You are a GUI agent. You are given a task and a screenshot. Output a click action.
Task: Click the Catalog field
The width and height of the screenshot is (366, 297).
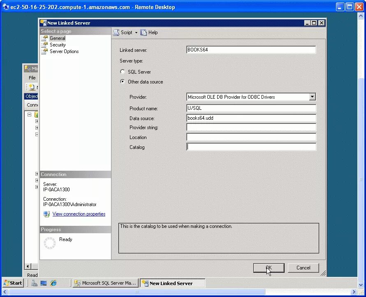(251, 147)
